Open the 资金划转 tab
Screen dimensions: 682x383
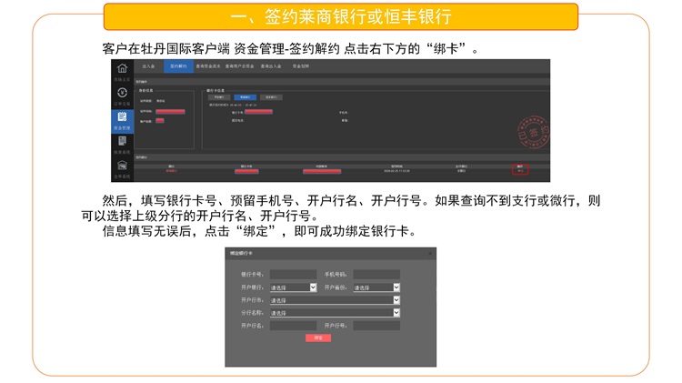(300, 66)
